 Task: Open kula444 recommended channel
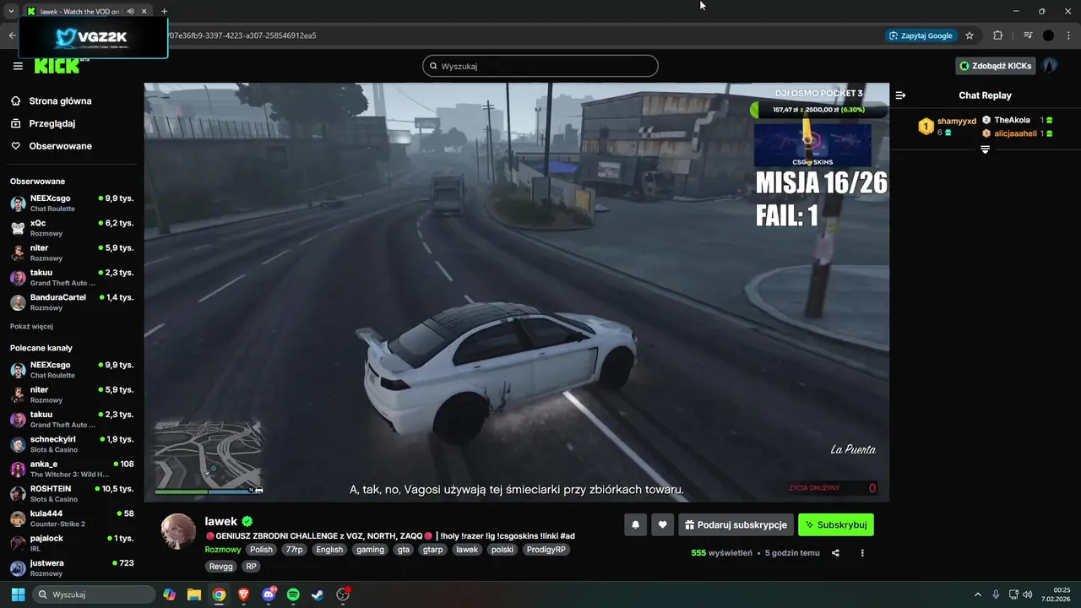72,518
